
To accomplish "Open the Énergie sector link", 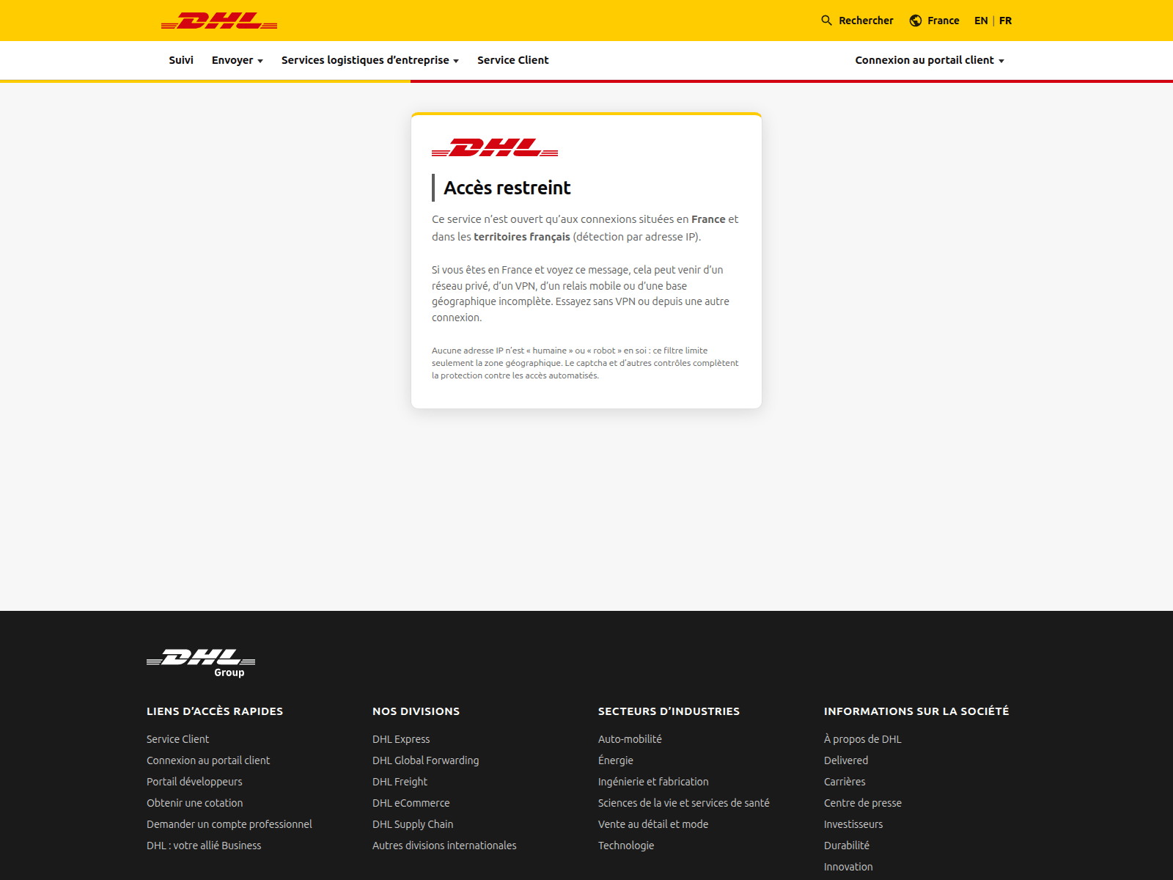I will pyautogui.click(x=616, y=760).
